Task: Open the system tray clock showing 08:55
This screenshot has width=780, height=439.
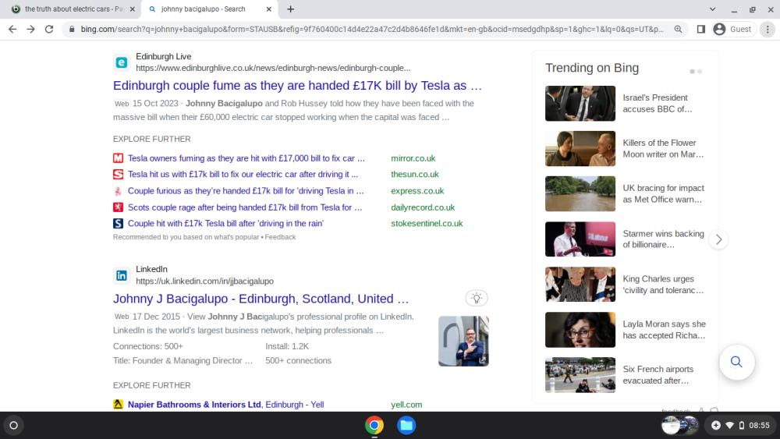Action: (x=759, y=426)
